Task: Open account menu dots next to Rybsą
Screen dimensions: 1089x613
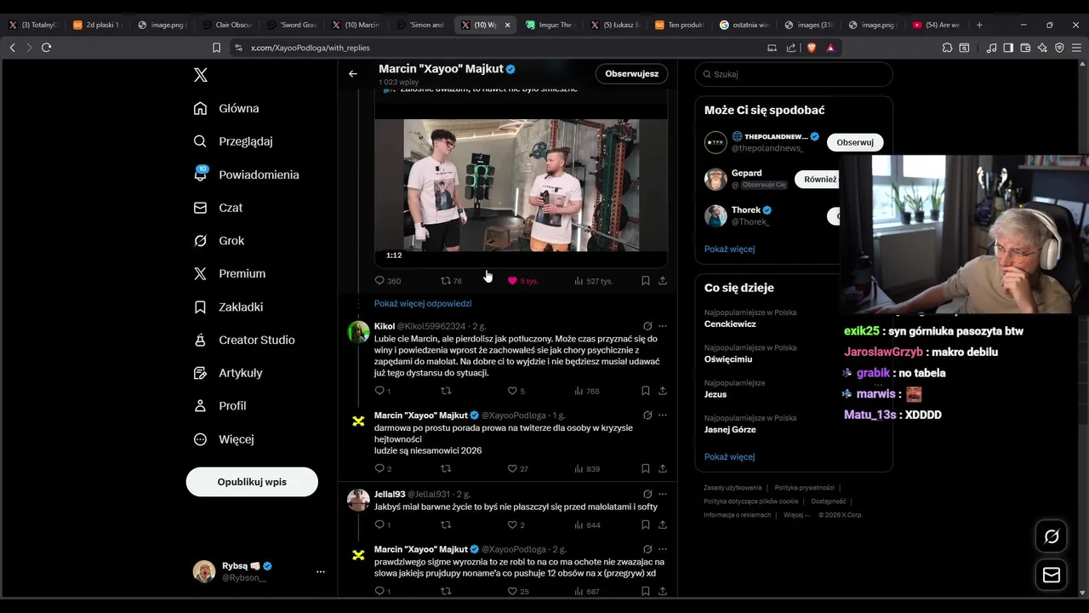Action: 321,571
